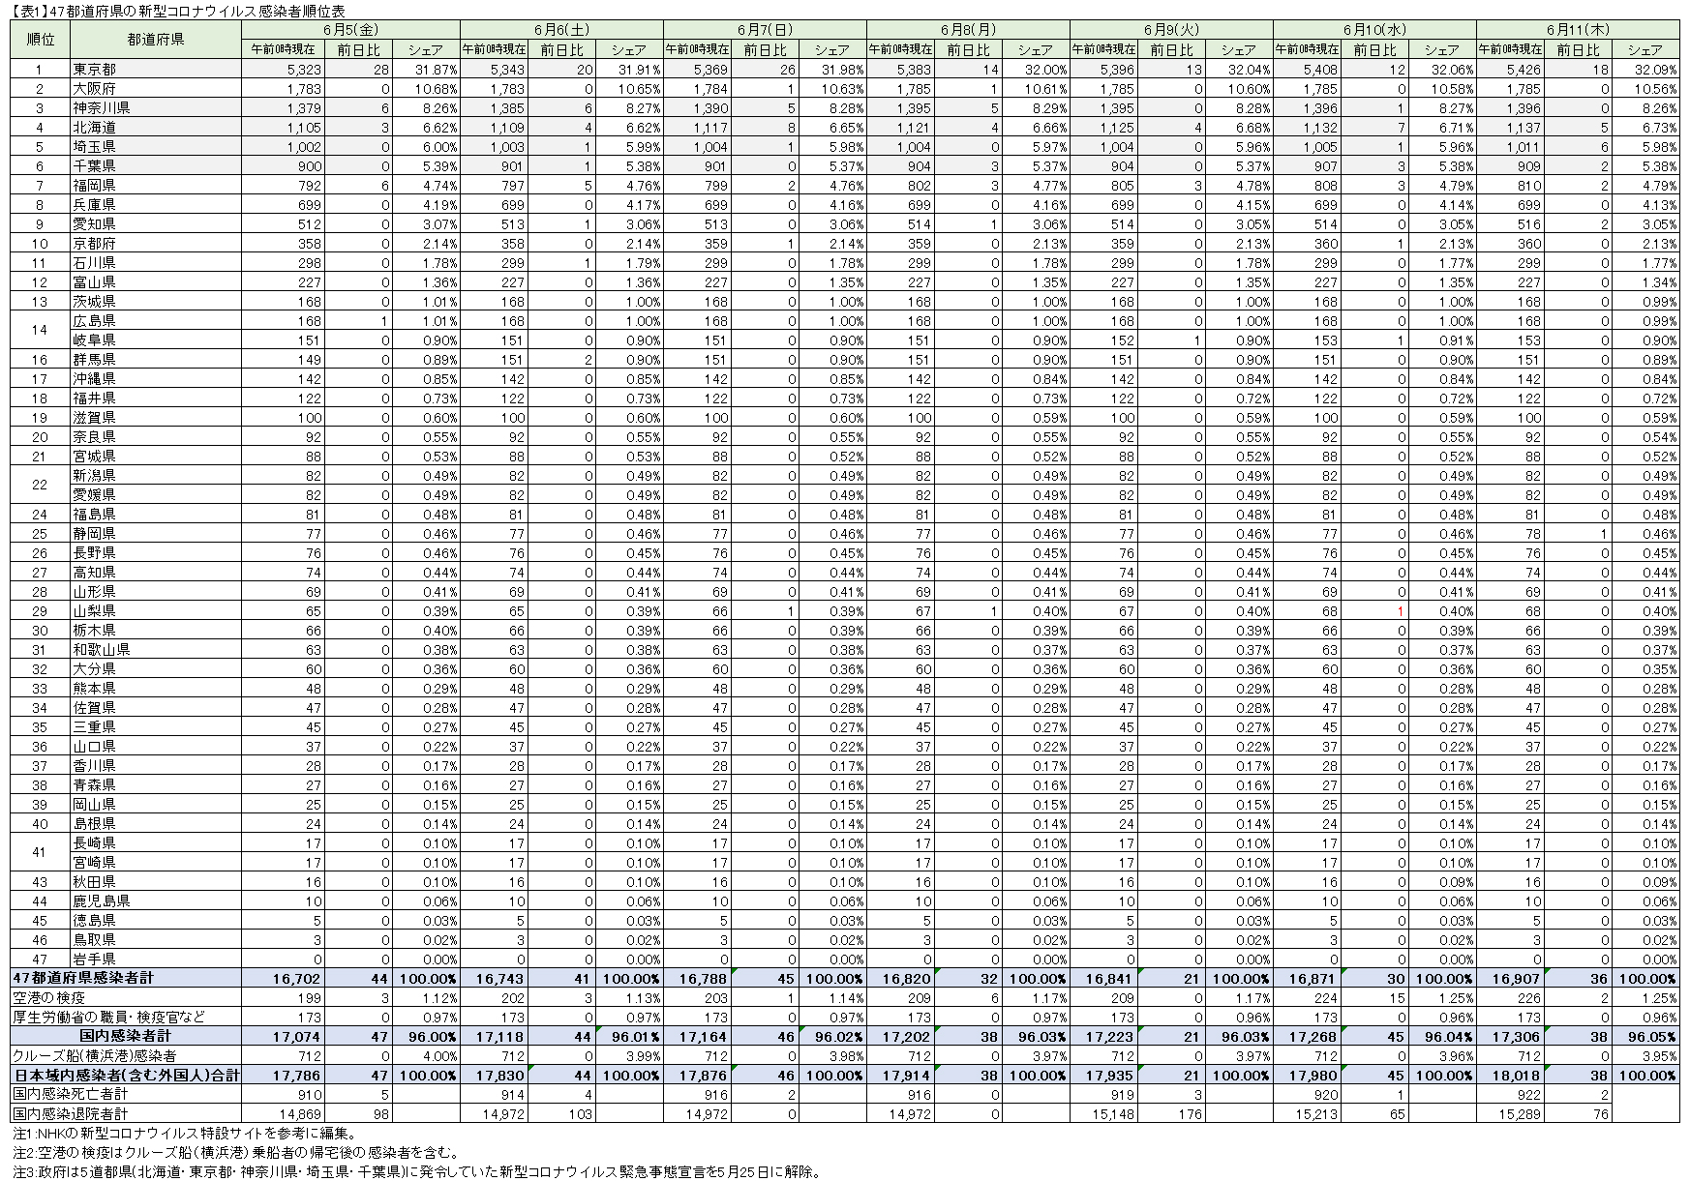Select the 国内感染者計 row label
1690x1181 pixels.
(126, 1036)
